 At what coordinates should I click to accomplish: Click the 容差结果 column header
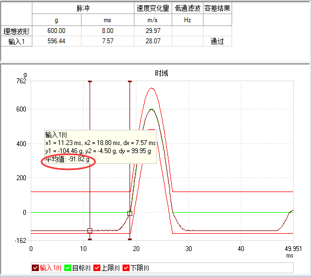tap(218, 8)
